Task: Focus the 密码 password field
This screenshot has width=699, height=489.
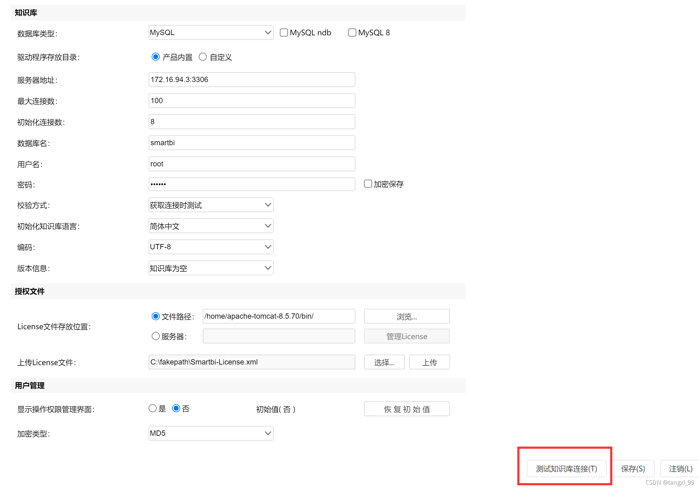Action: [x=251, y=184]
